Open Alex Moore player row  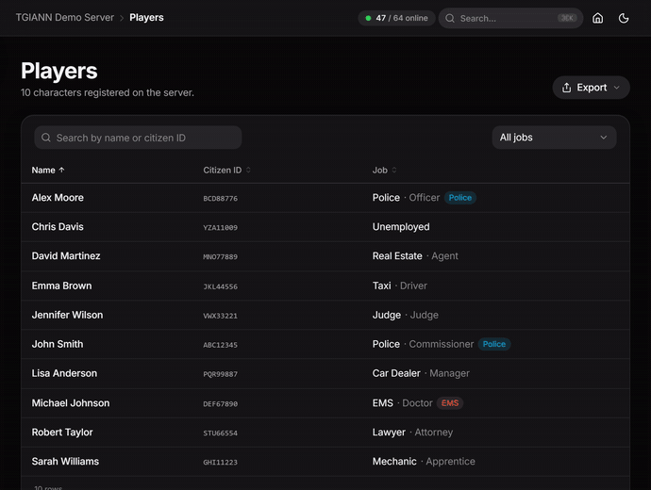325,198
